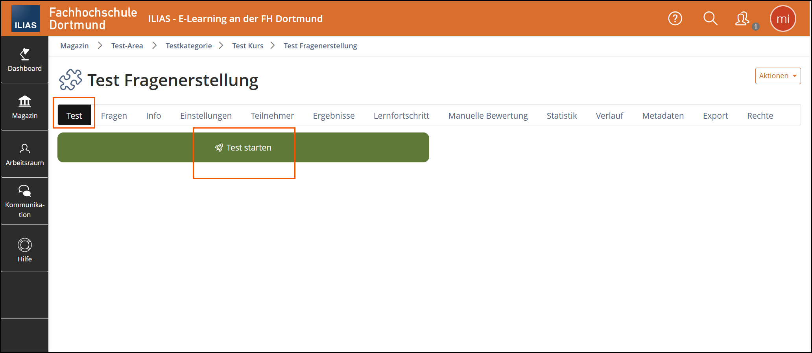Open the Manuelle Bewertung tab

click(488, 116)
